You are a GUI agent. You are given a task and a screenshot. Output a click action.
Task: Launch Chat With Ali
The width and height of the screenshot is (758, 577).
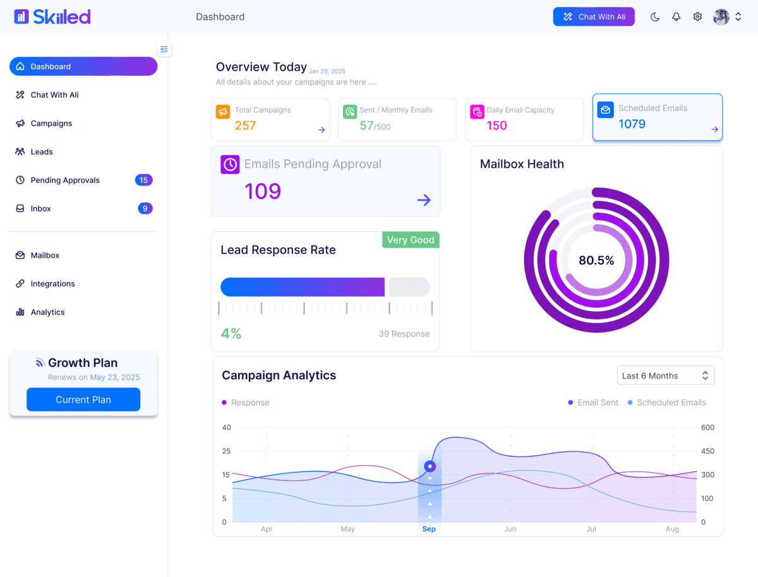pos(593,16)
